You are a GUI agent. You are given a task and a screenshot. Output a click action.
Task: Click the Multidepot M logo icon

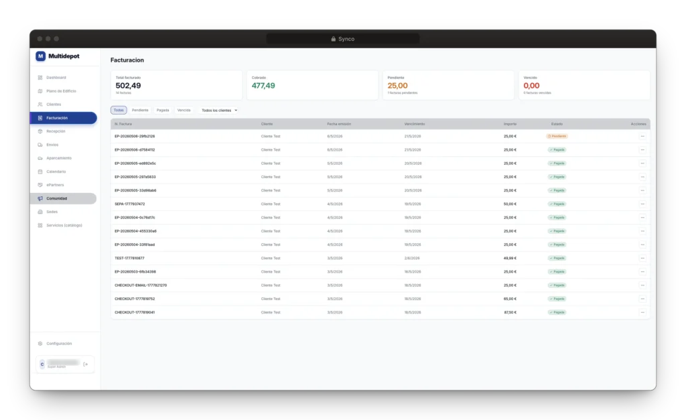[x=41, y=56]
